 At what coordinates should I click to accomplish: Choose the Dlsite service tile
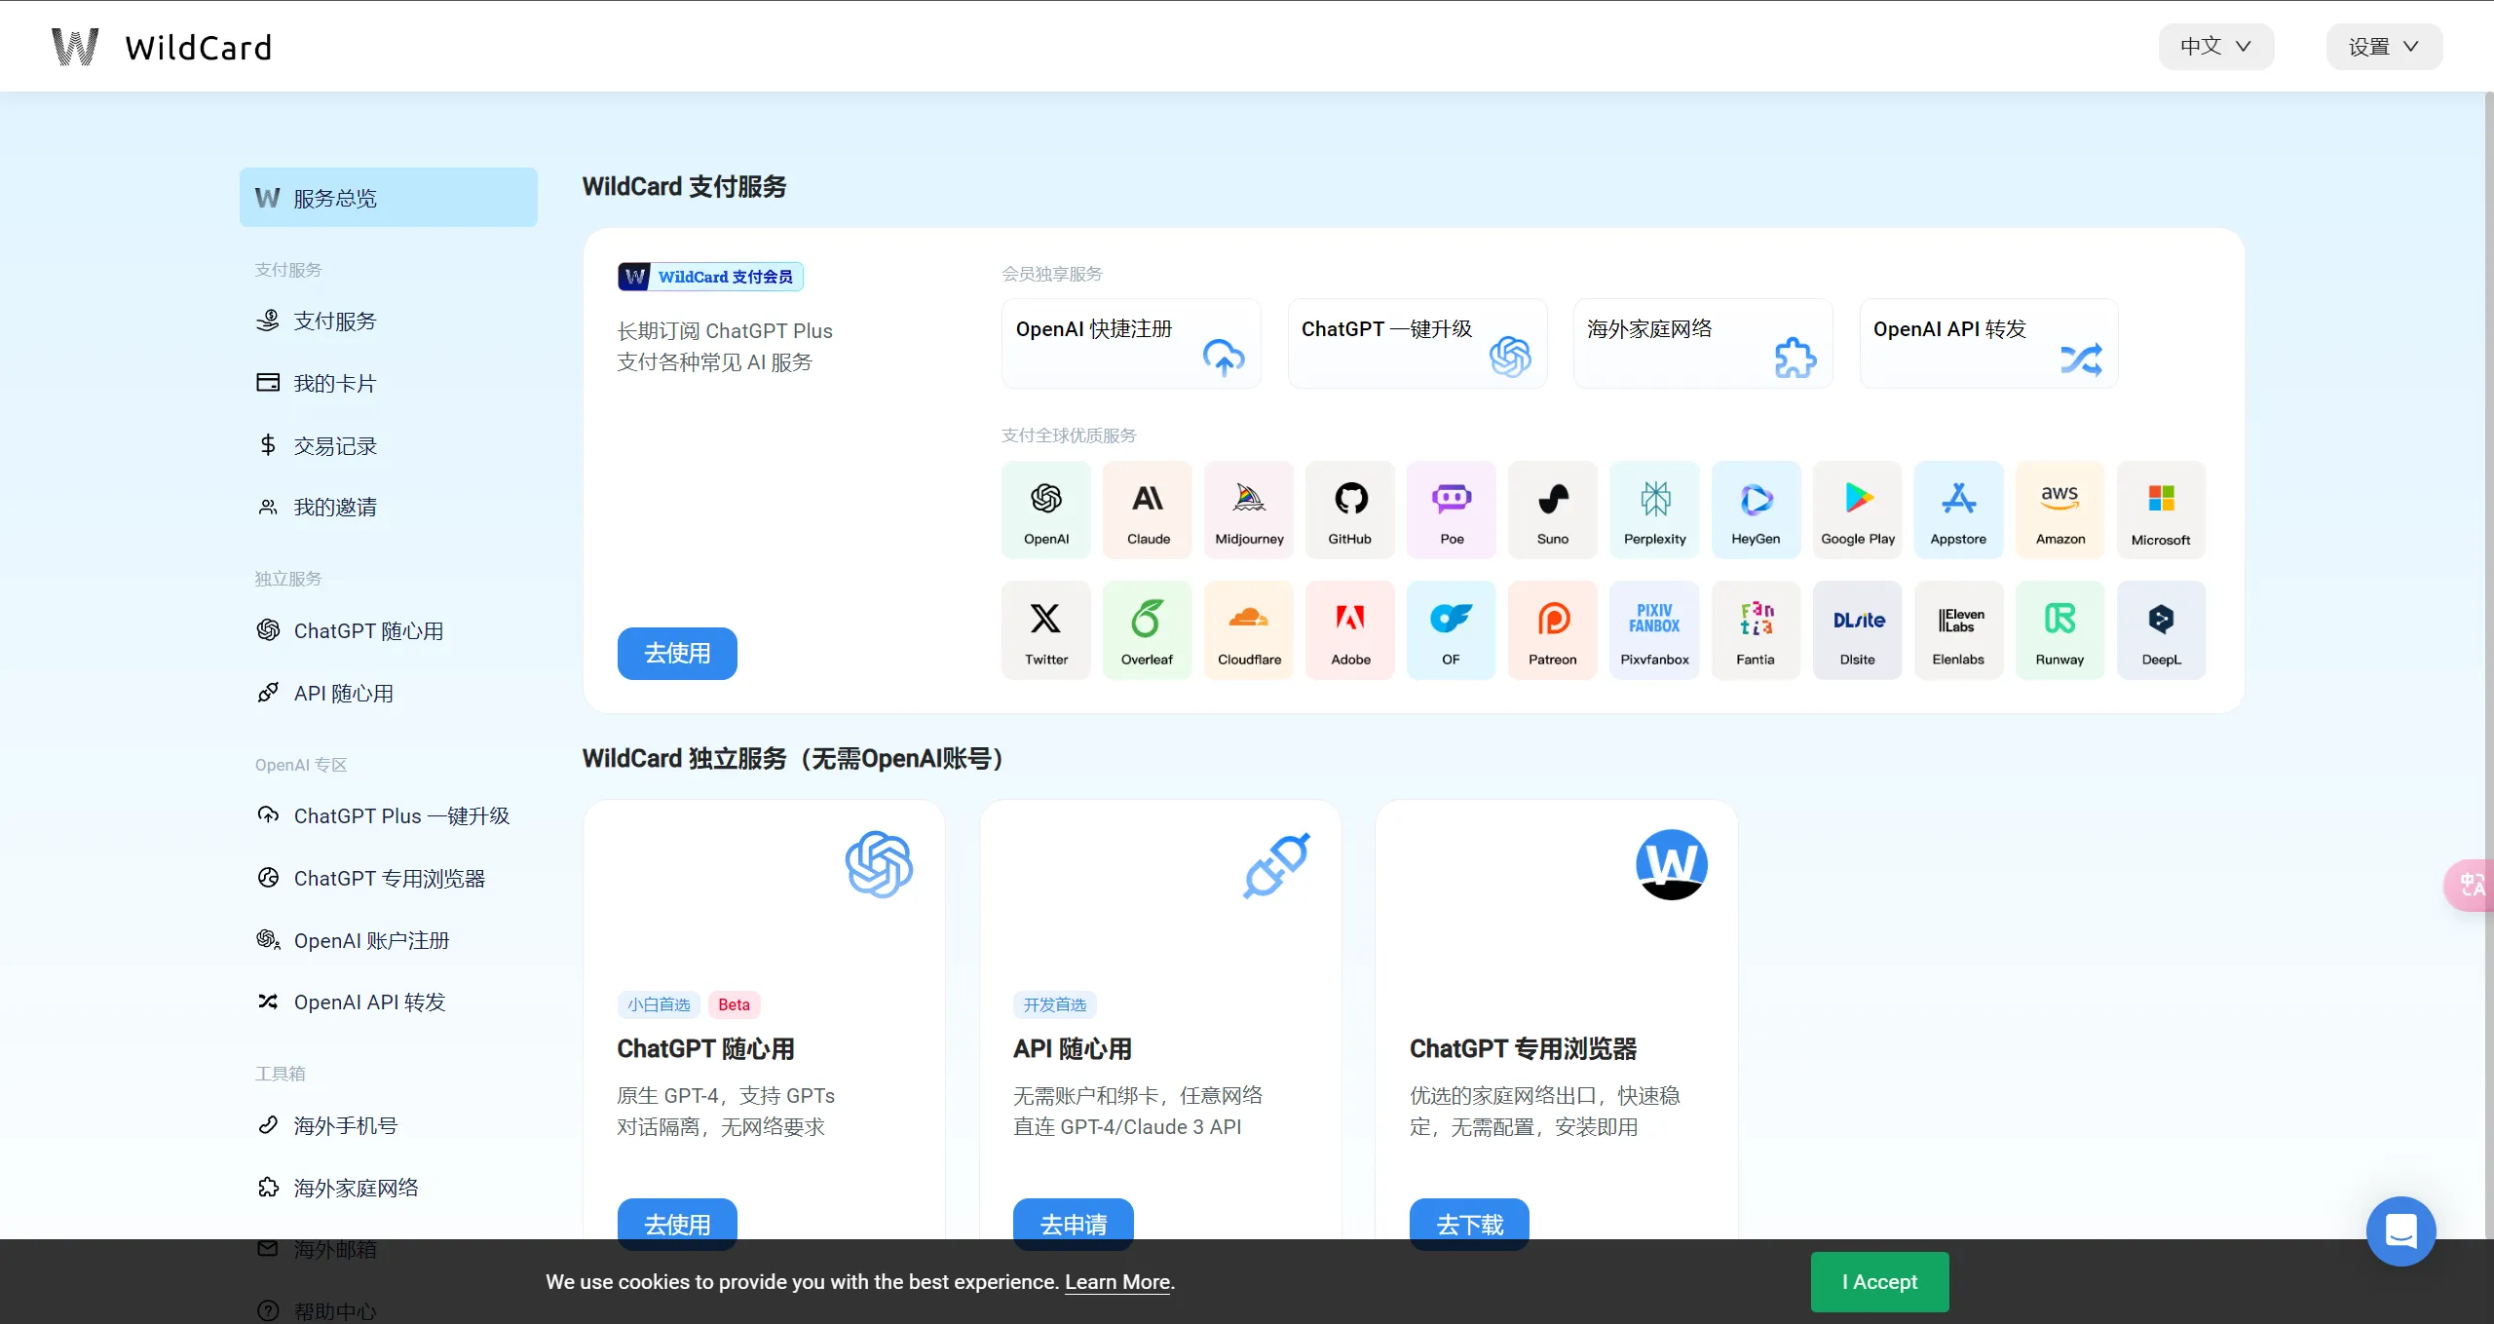pyautogui.click(x=1857, y=630)
